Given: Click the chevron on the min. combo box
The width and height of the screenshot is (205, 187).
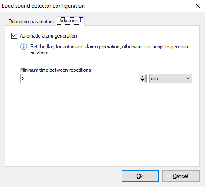Looking at the screenshot, I should click(188, 78).
